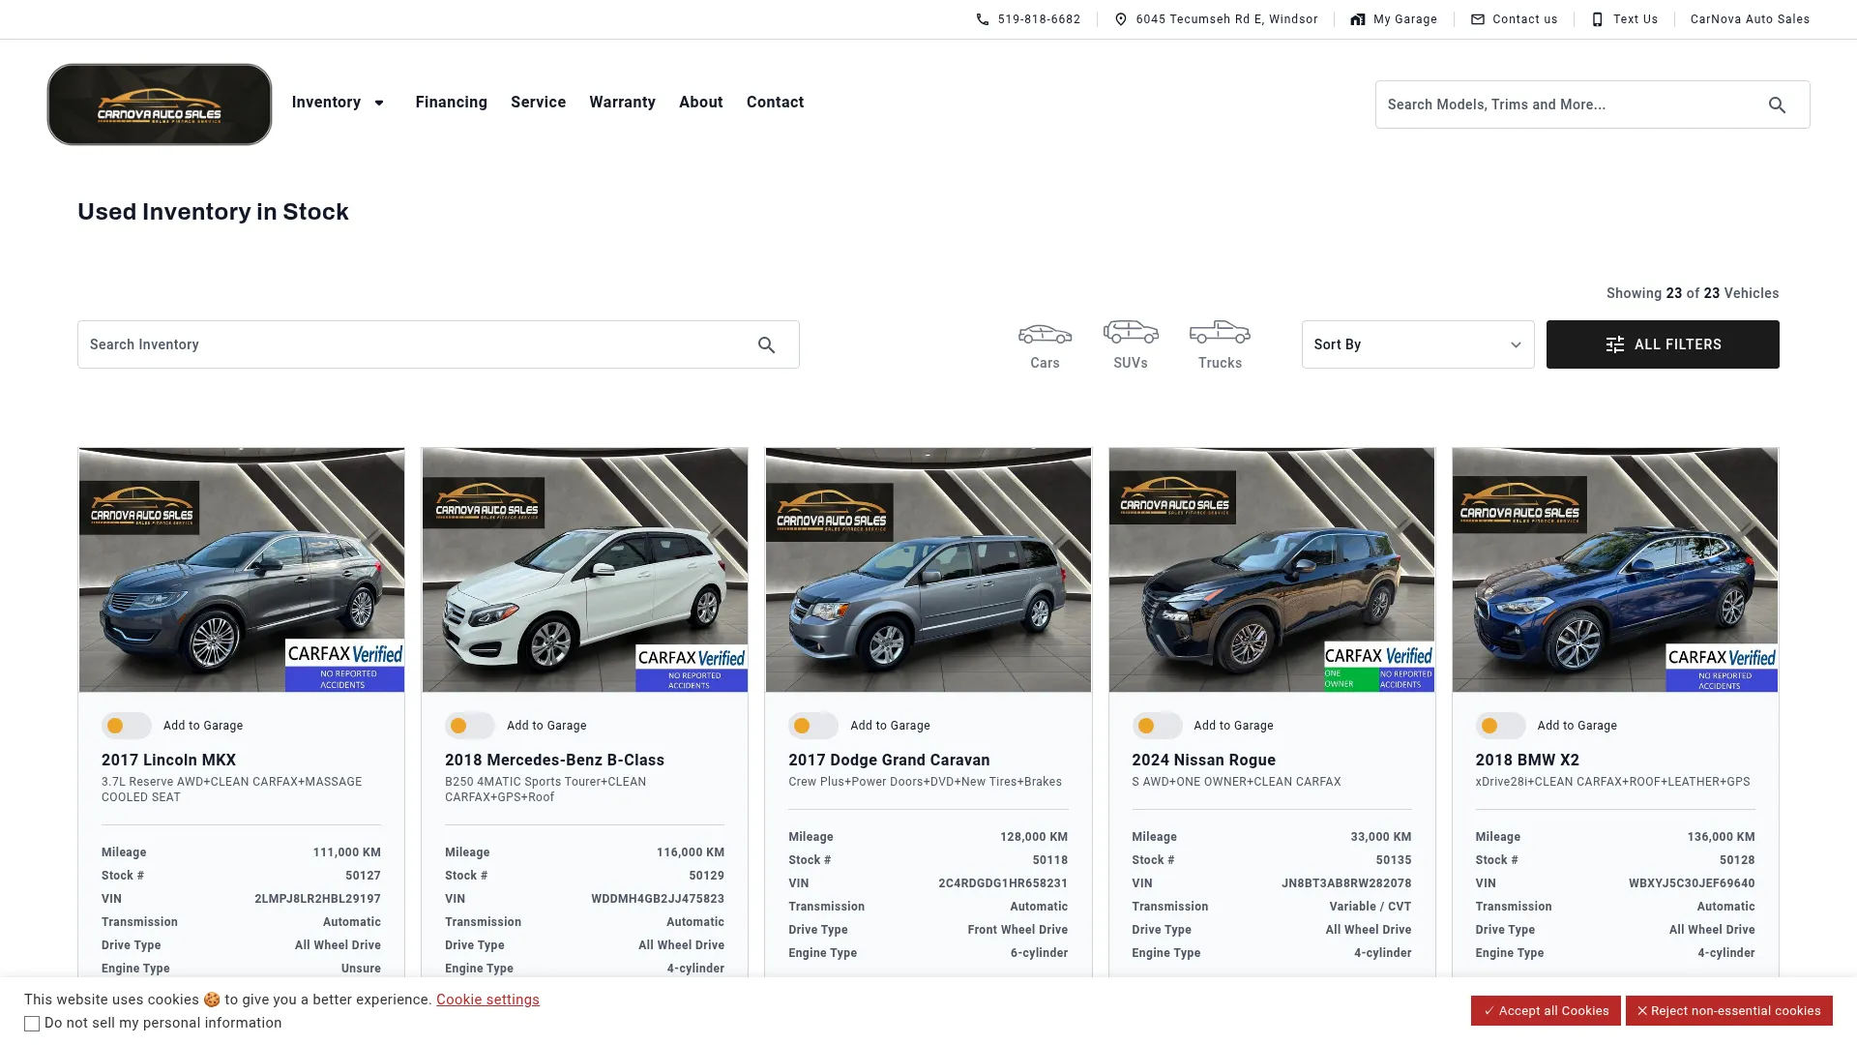This screenshot has height=1045, width=1857.
Task: Click Used Inventory in Stock heading
Action: pyautogui.click(x=213, y=212)
